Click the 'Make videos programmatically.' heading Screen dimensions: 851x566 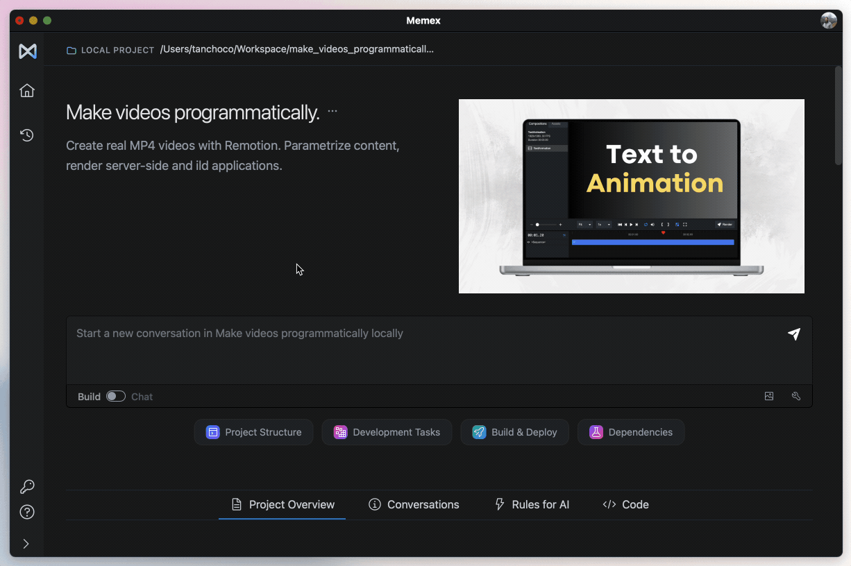pyautogui.click(x=193, y=112)
